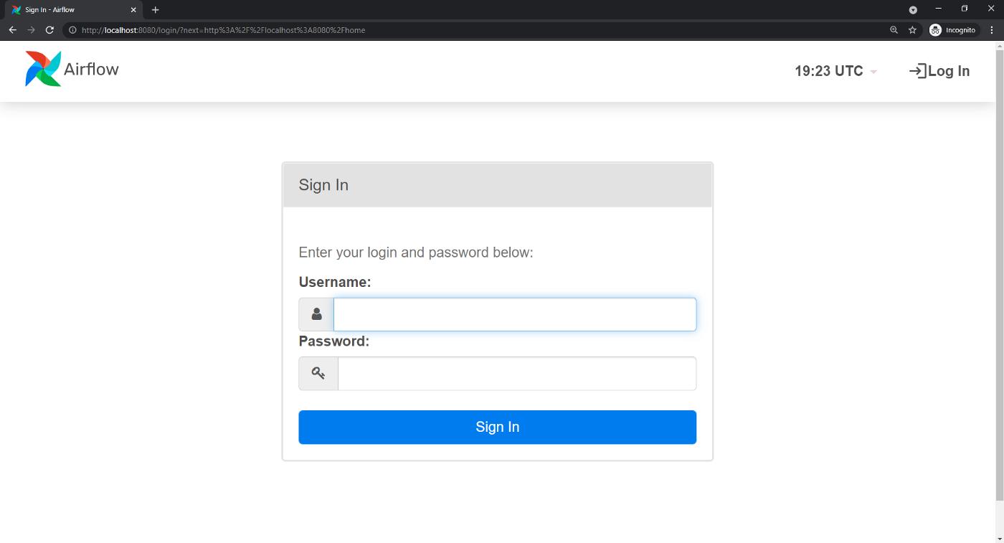View site information icon in address bar
This screenshot has width=1004, height=543.
72,30
